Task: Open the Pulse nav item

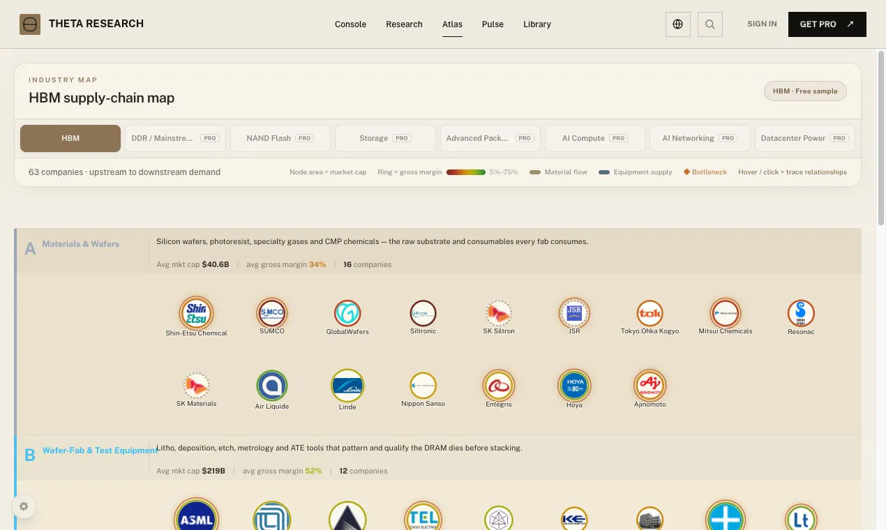Action: 493,24
